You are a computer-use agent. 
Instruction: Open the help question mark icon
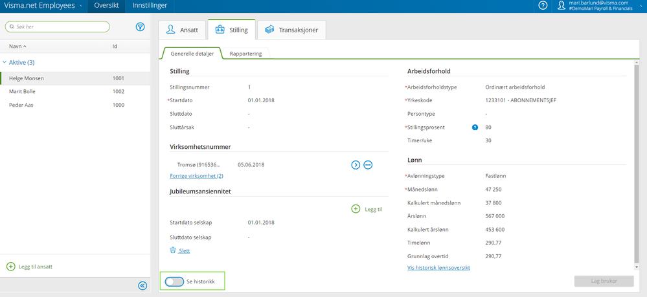coord(543,6)
